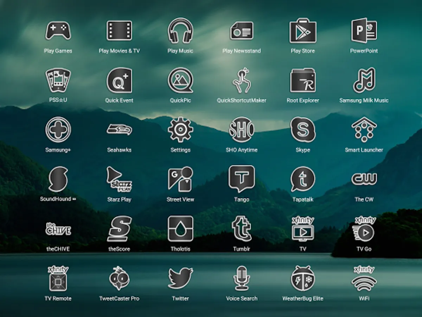Open the Settings gear icon
This screenshot has width=422, height=317.
180,130
